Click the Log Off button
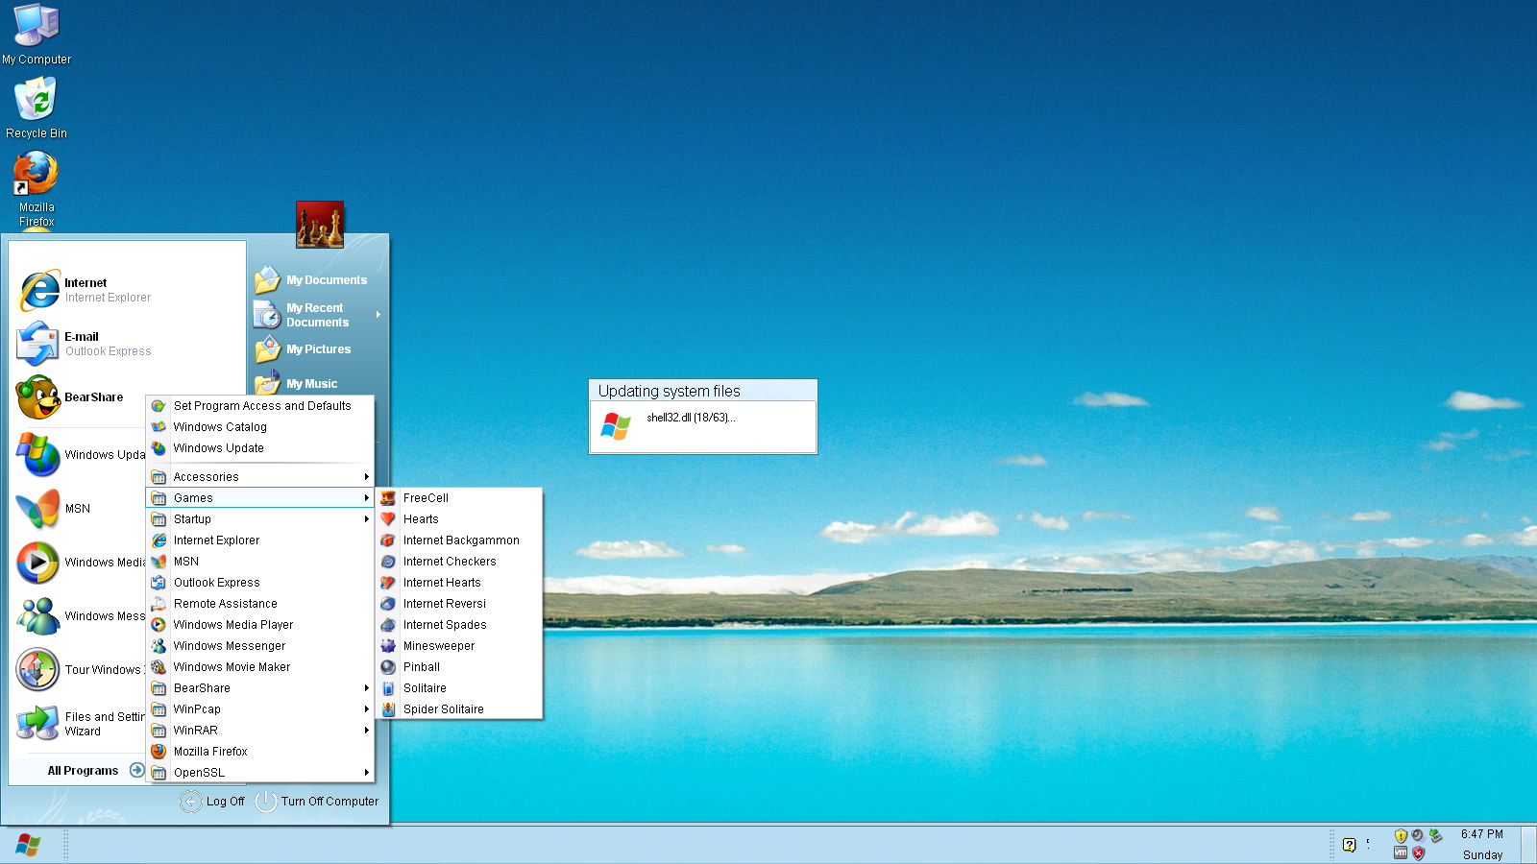Screen dimensions: 1537x864 (x=212, y=802)
